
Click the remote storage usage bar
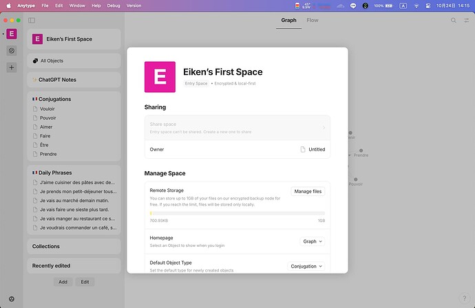237,213
